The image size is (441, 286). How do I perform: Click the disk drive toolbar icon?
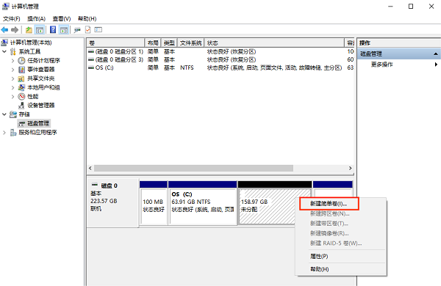point(77,30)
